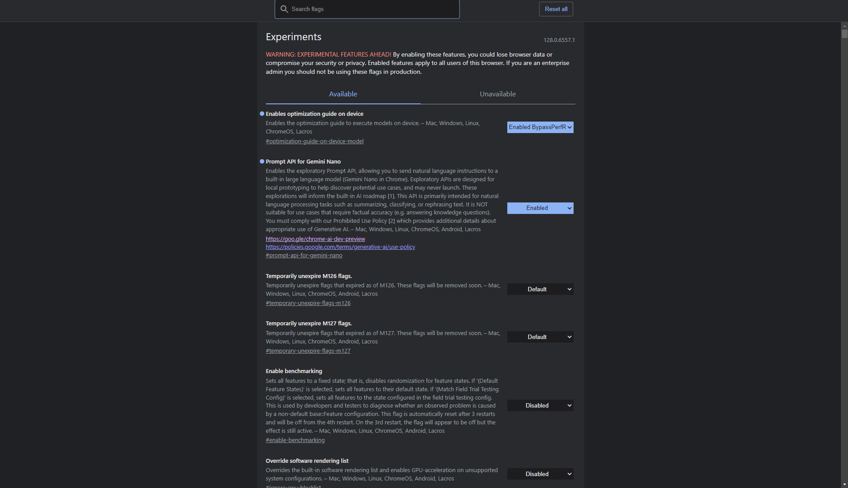Click blue dot beside optimization guide flag
Viewport: 848px width, 488px height.
(262, 114)
